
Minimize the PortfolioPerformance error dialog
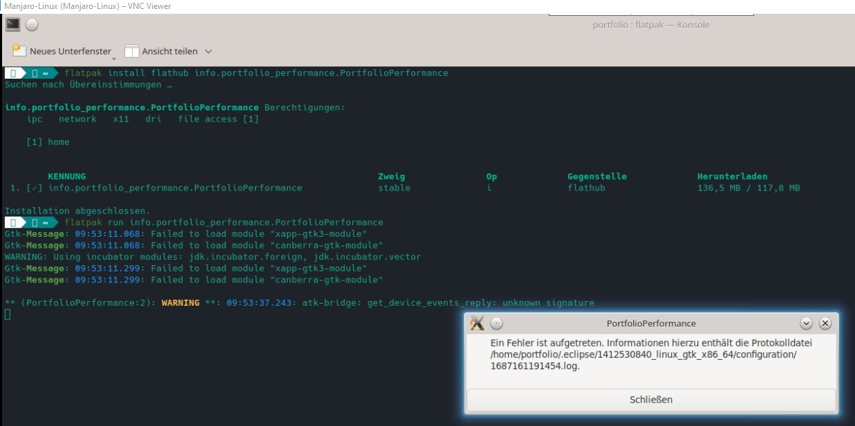click(x=806, y=323)
